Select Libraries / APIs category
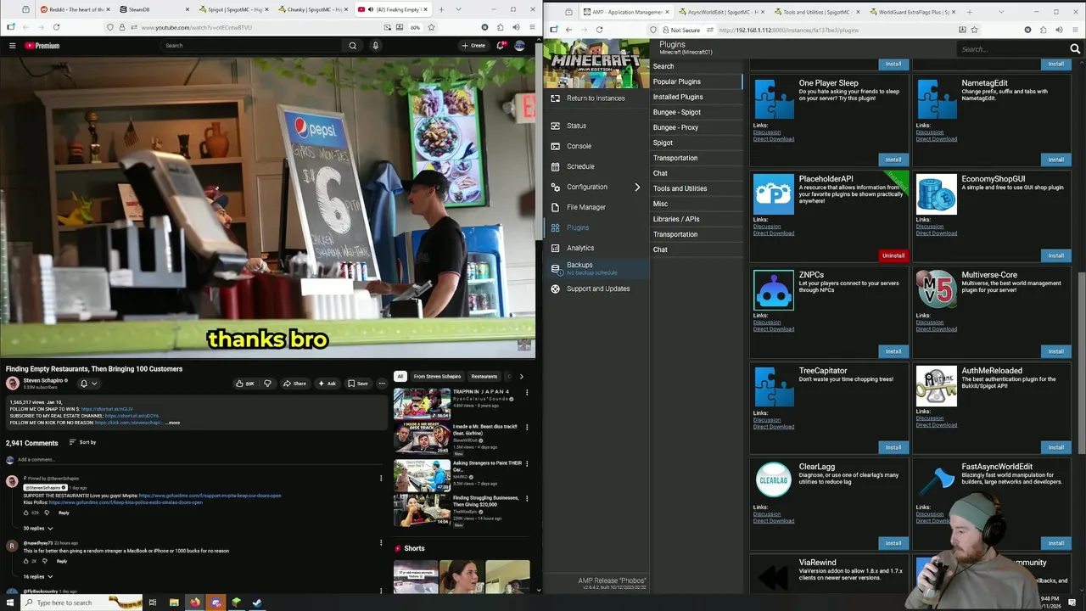Viewport: 1086px width, 611px height. [x=696, y=219]
